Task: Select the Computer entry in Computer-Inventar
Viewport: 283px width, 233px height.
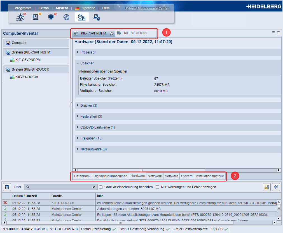Action: 36,43
